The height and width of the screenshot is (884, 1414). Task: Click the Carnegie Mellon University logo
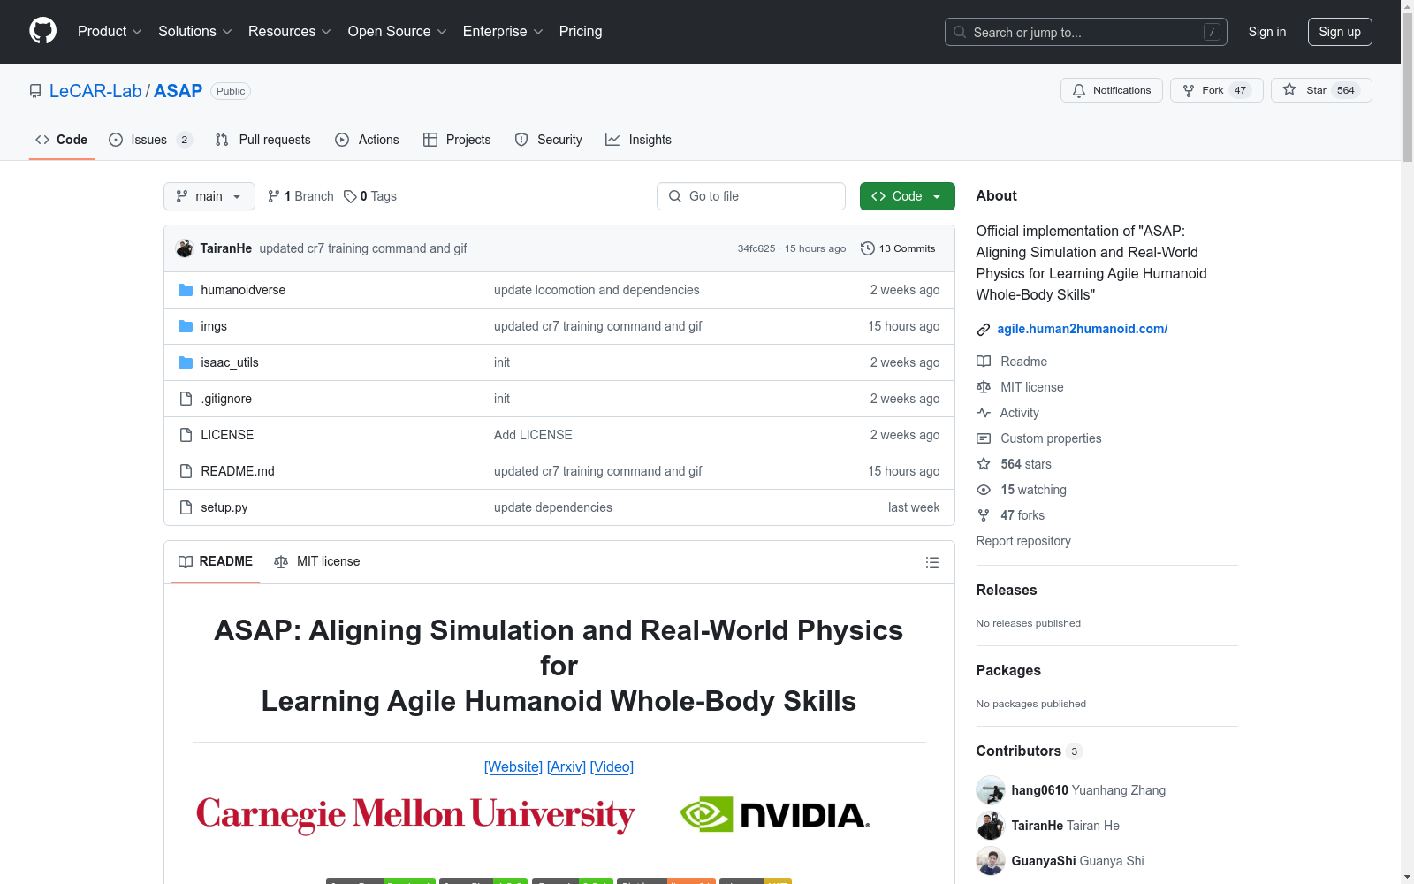[x=415, y=814]
